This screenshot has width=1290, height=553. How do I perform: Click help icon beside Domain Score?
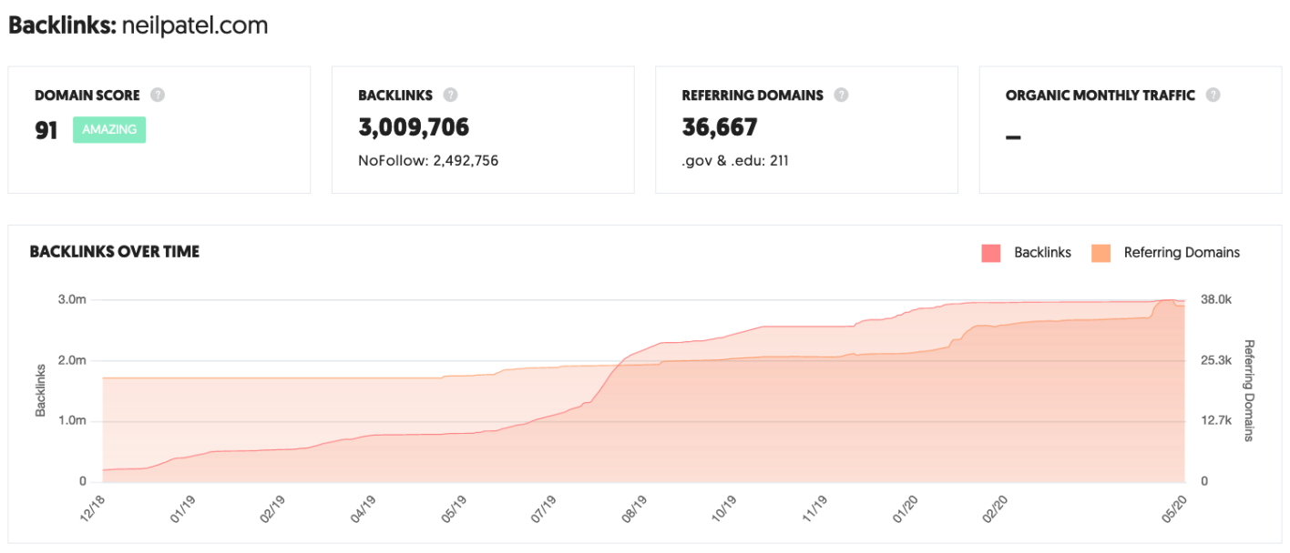[158, 95]
